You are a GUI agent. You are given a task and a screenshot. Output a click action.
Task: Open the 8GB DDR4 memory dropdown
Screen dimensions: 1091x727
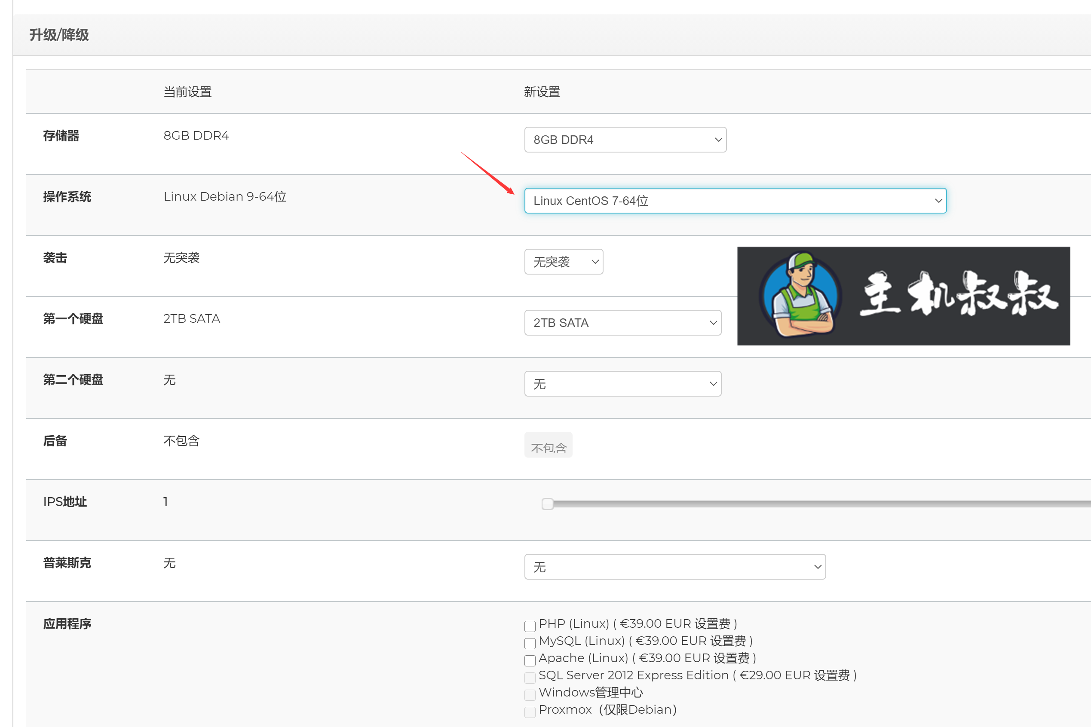point(625,140)
